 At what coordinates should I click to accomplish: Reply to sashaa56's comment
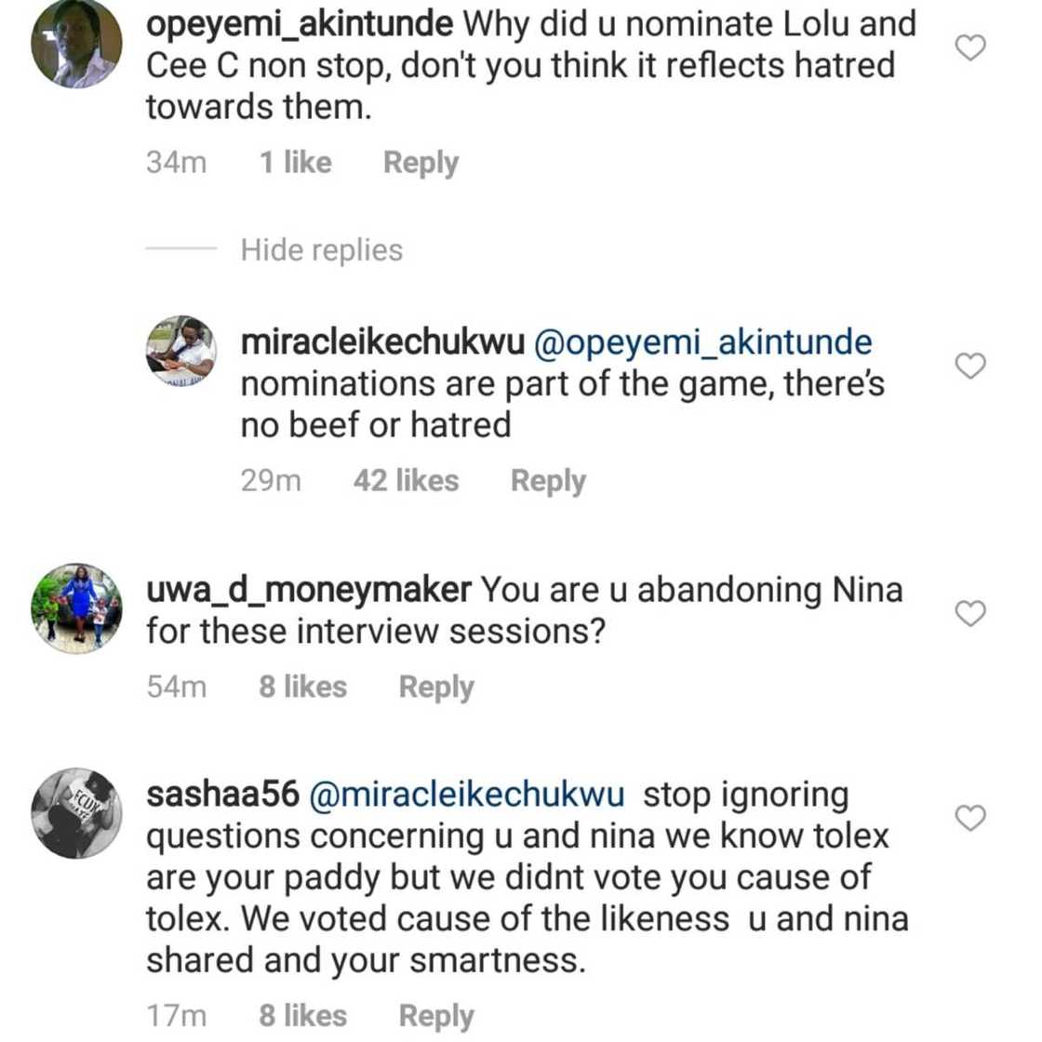pos(435,1015)
